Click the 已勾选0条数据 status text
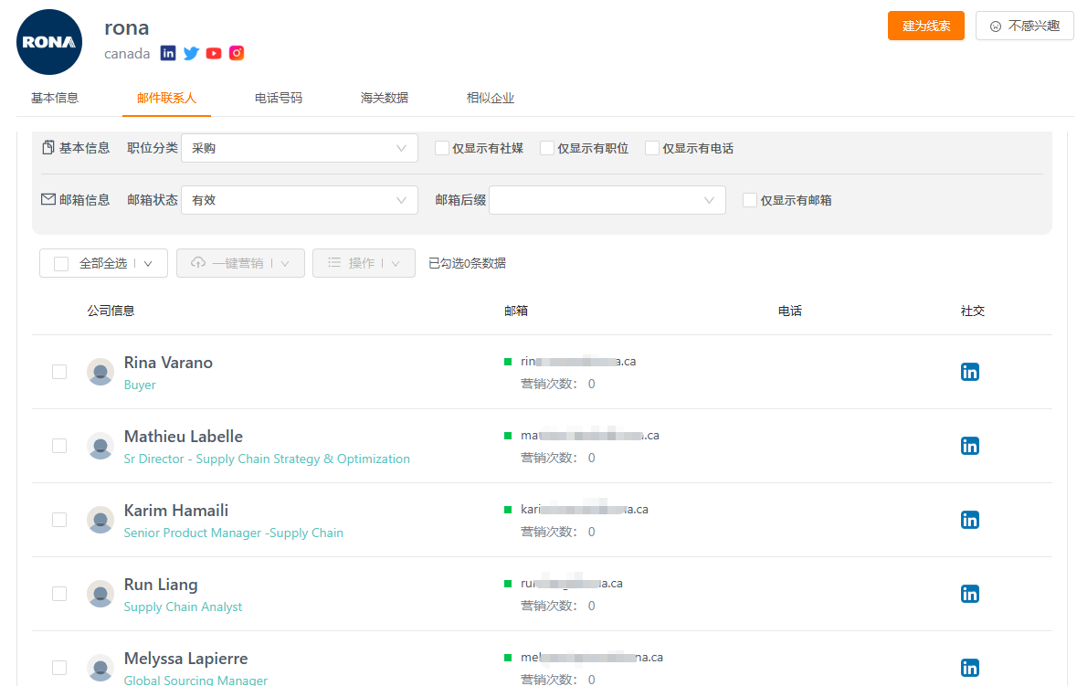Screen dimensions: 1077x686 click(467, 264)
